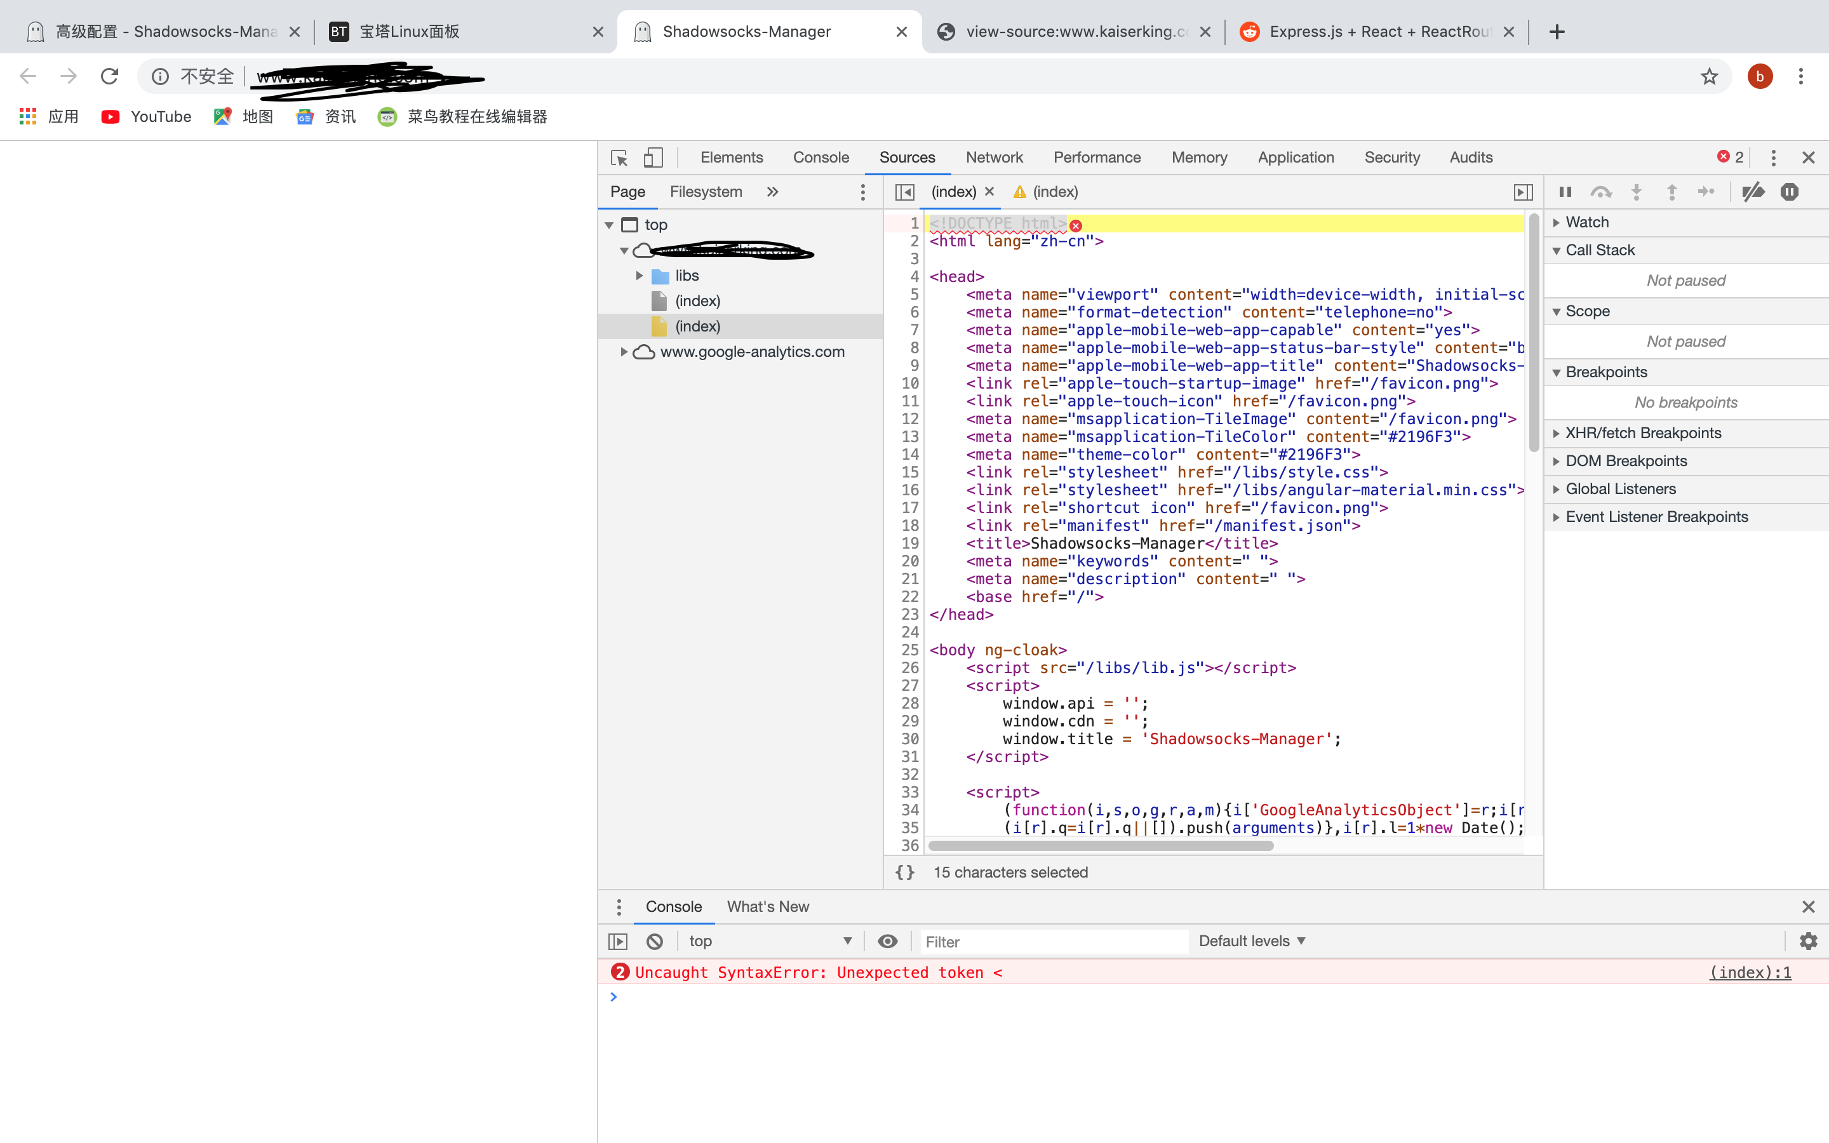The image size is (1829, 1143).
Task: Click the Pause on exceptions icon
Action: click(1790, 192)
